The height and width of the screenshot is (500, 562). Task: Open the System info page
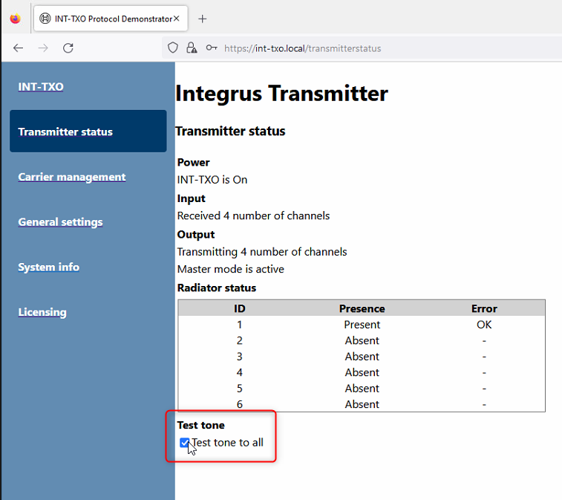48,267
